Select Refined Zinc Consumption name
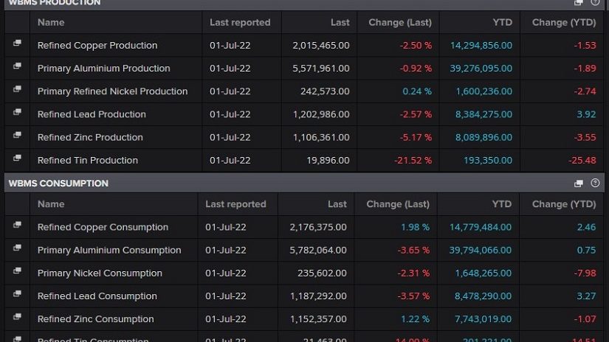The height and width of the screenshot is (342, 609). pyautogui.click(x=95, y=318)
